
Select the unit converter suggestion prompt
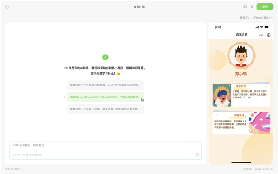[106, 85]
